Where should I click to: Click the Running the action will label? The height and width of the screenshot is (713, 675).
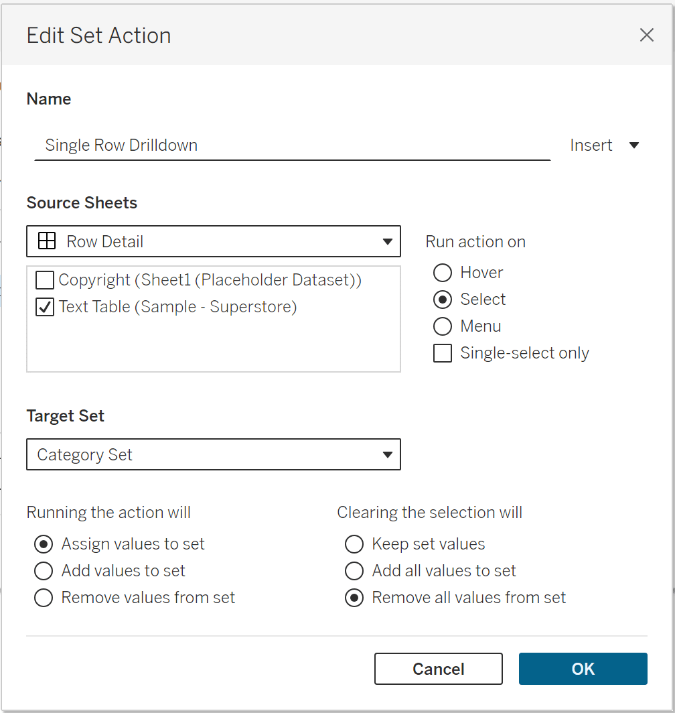[x=108, y=513]
